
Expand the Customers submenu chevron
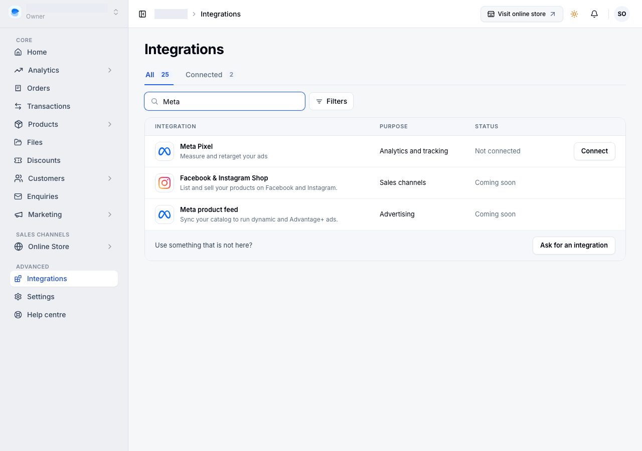(x=110, y=178)
